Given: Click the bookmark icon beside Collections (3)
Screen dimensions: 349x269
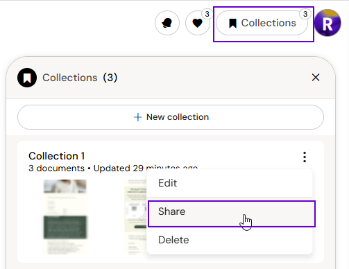Looking at the screenshot, I should click(x=27, y=78).
